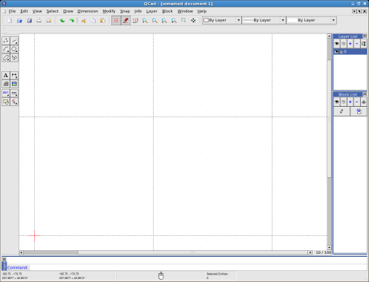369x282 pixels.
Task: Remove current layer with minus button
Action: pos(357,44)
